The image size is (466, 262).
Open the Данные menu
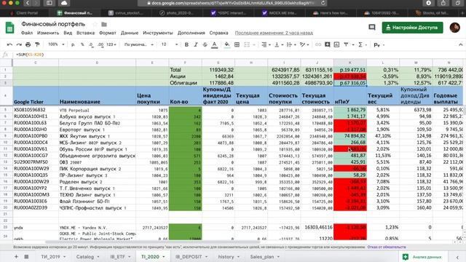click(130, 33)
